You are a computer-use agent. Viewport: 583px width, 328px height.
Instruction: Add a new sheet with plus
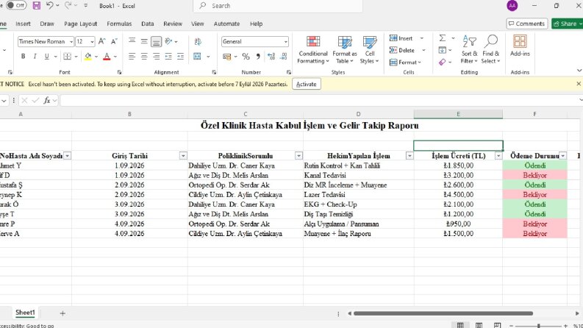point(62,313)
